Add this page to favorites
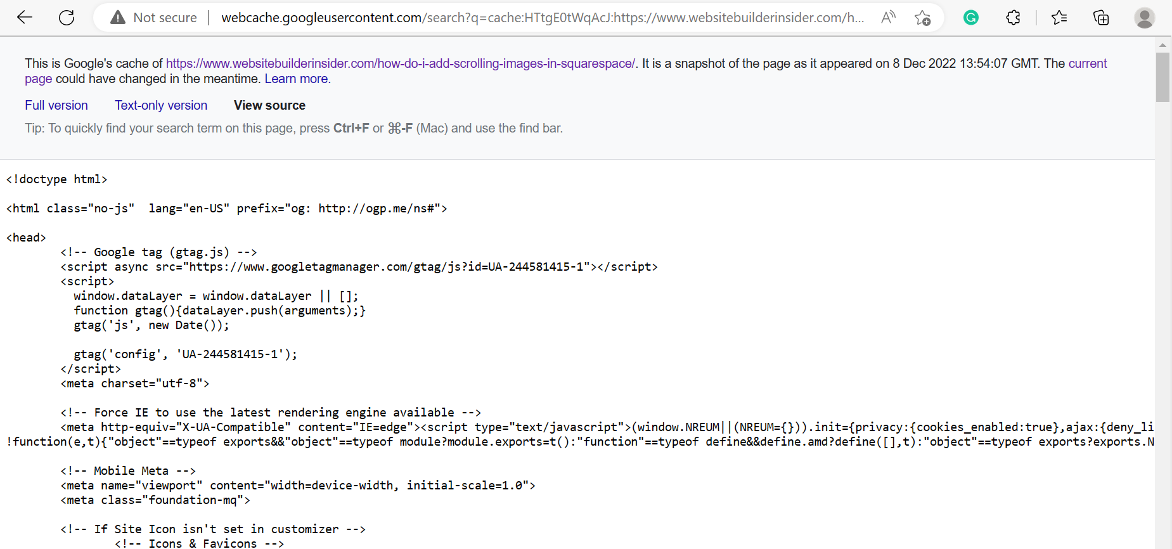Viewport: 1172px width, 549px height. pos(922,18)
